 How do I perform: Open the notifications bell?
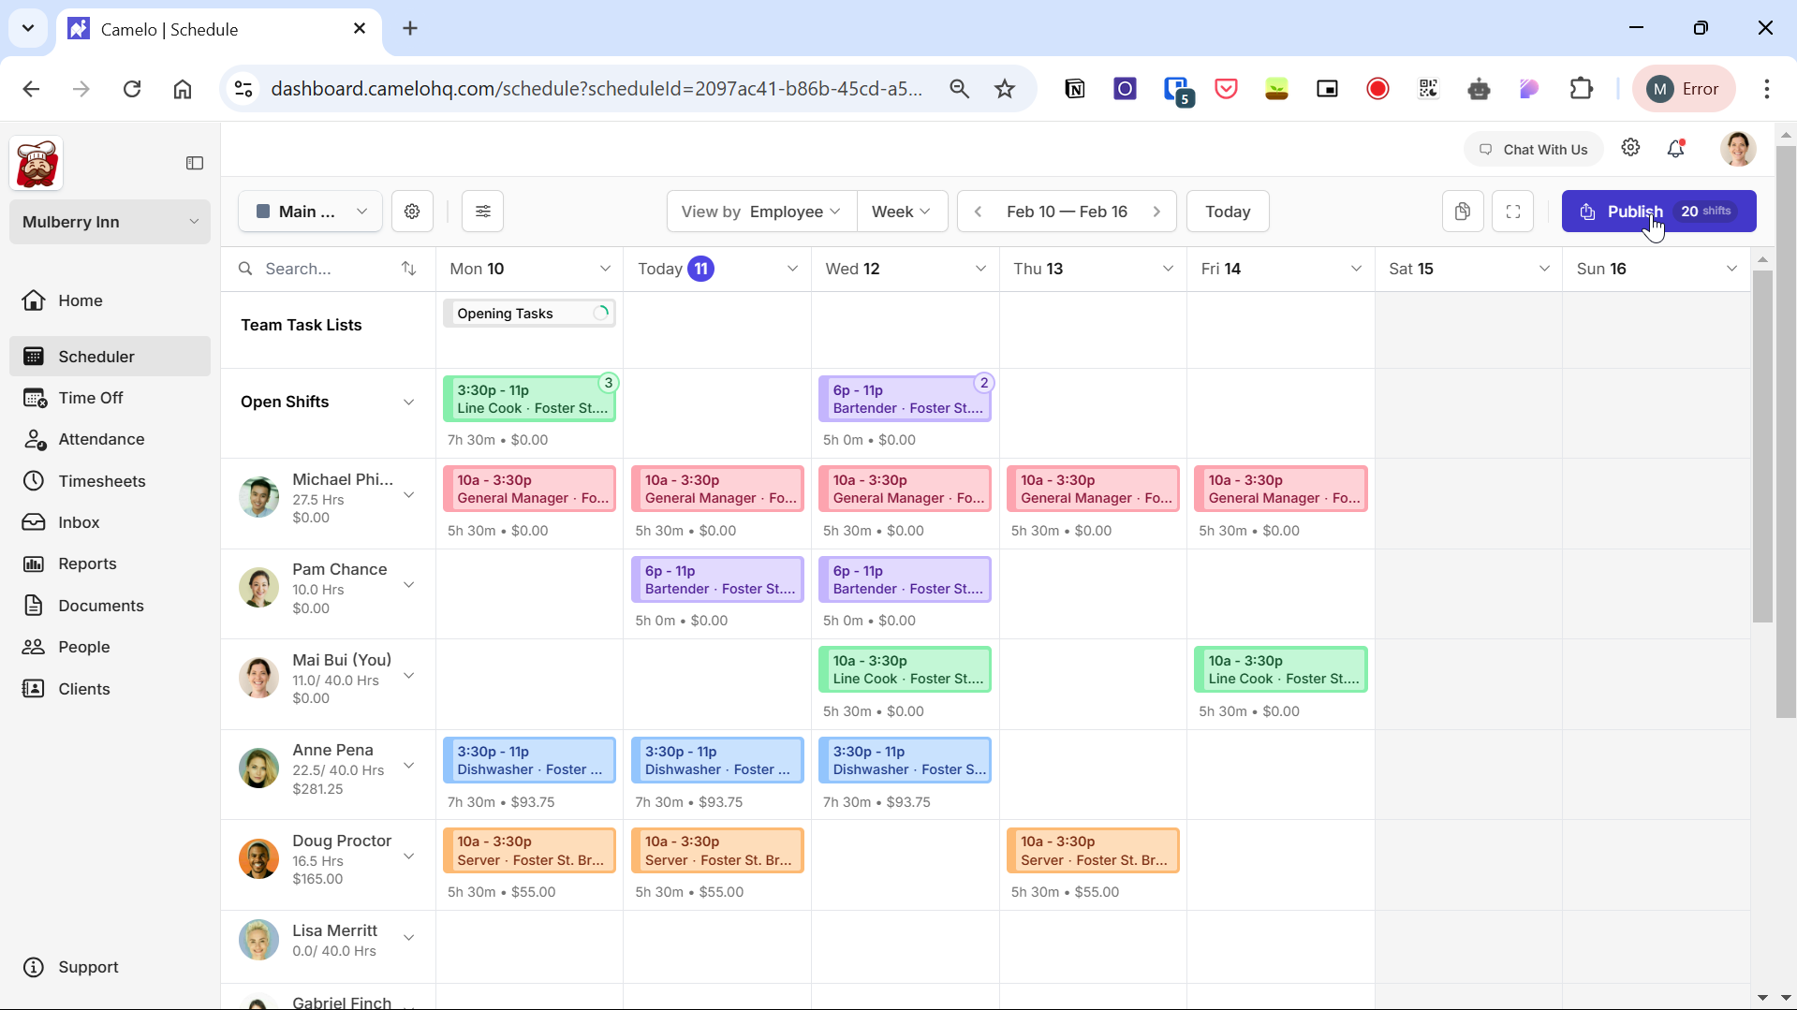(x=1676, y=149)
